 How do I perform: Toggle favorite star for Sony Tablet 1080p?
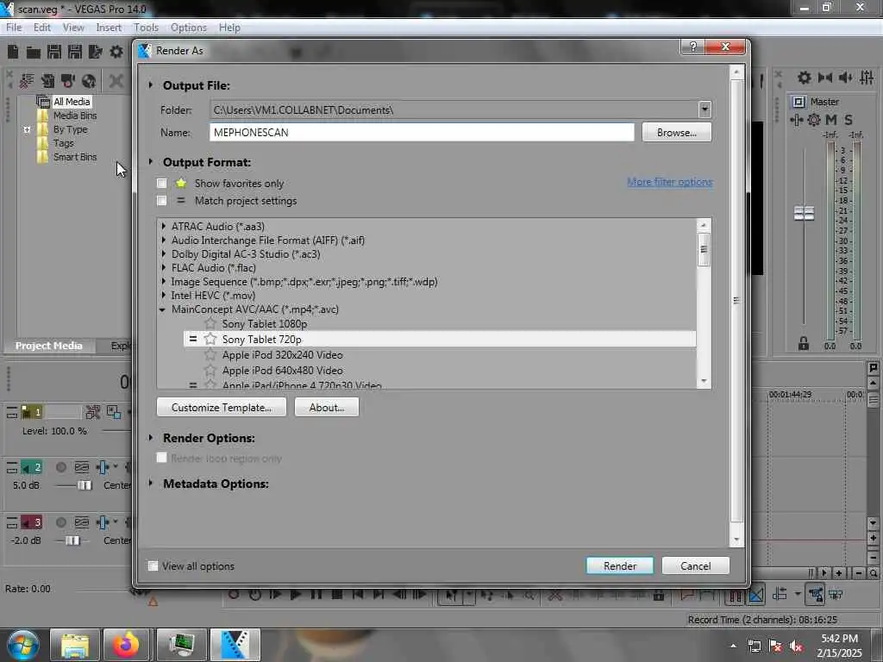click(210, 324)
